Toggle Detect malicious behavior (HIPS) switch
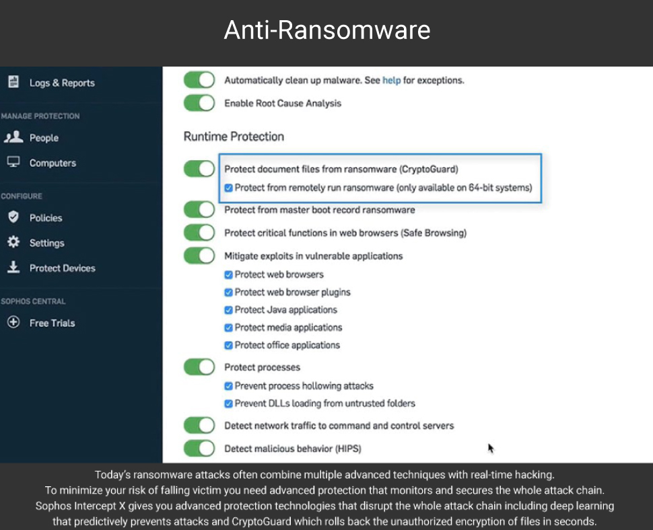This screenshot has width=653, height=530. pyautogui.click(x=199, y=449)
